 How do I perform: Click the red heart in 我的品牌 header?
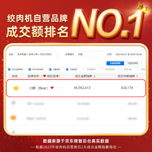click(44, 76)
